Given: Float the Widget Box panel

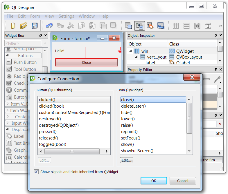Looking at the screenshot, I should 41,35.
